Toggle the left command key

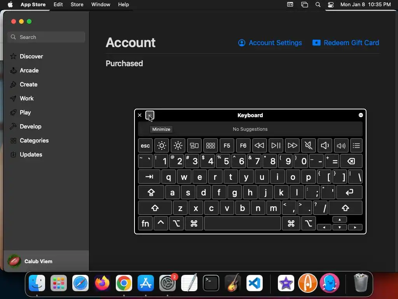point(194,223)
